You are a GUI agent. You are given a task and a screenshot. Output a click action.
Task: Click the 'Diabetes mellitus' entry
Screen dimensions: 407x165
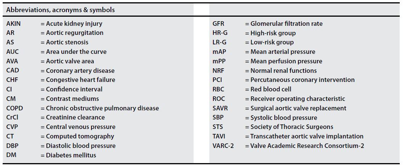[71, 155]
